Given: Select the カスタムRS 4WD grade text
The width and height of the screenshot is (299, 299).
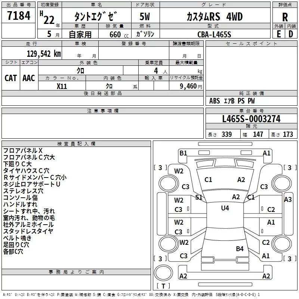Looking at the screenshot, I should (215, 17).
